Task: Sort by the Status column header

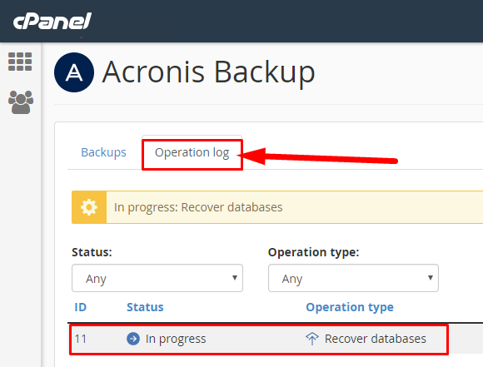Action: [145, 307]
